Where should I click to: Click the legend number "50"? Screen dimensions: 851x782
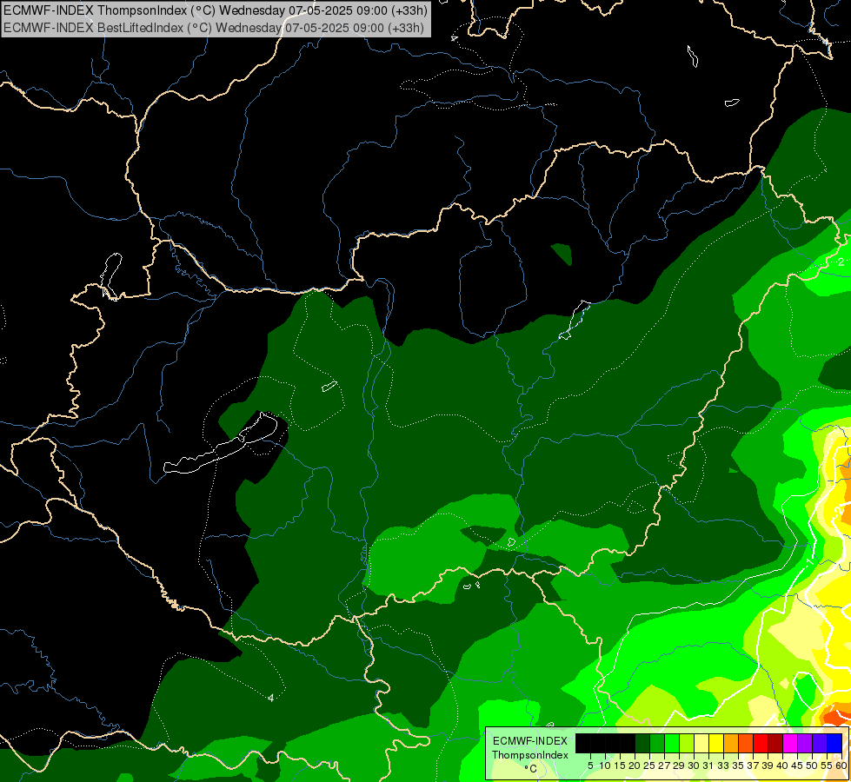[813, 765]
